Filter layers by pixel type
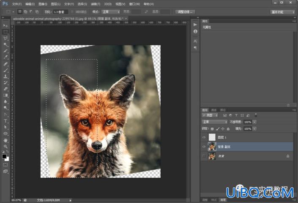Viewport: 298px width, 203px height. click(x=225, y=115)
